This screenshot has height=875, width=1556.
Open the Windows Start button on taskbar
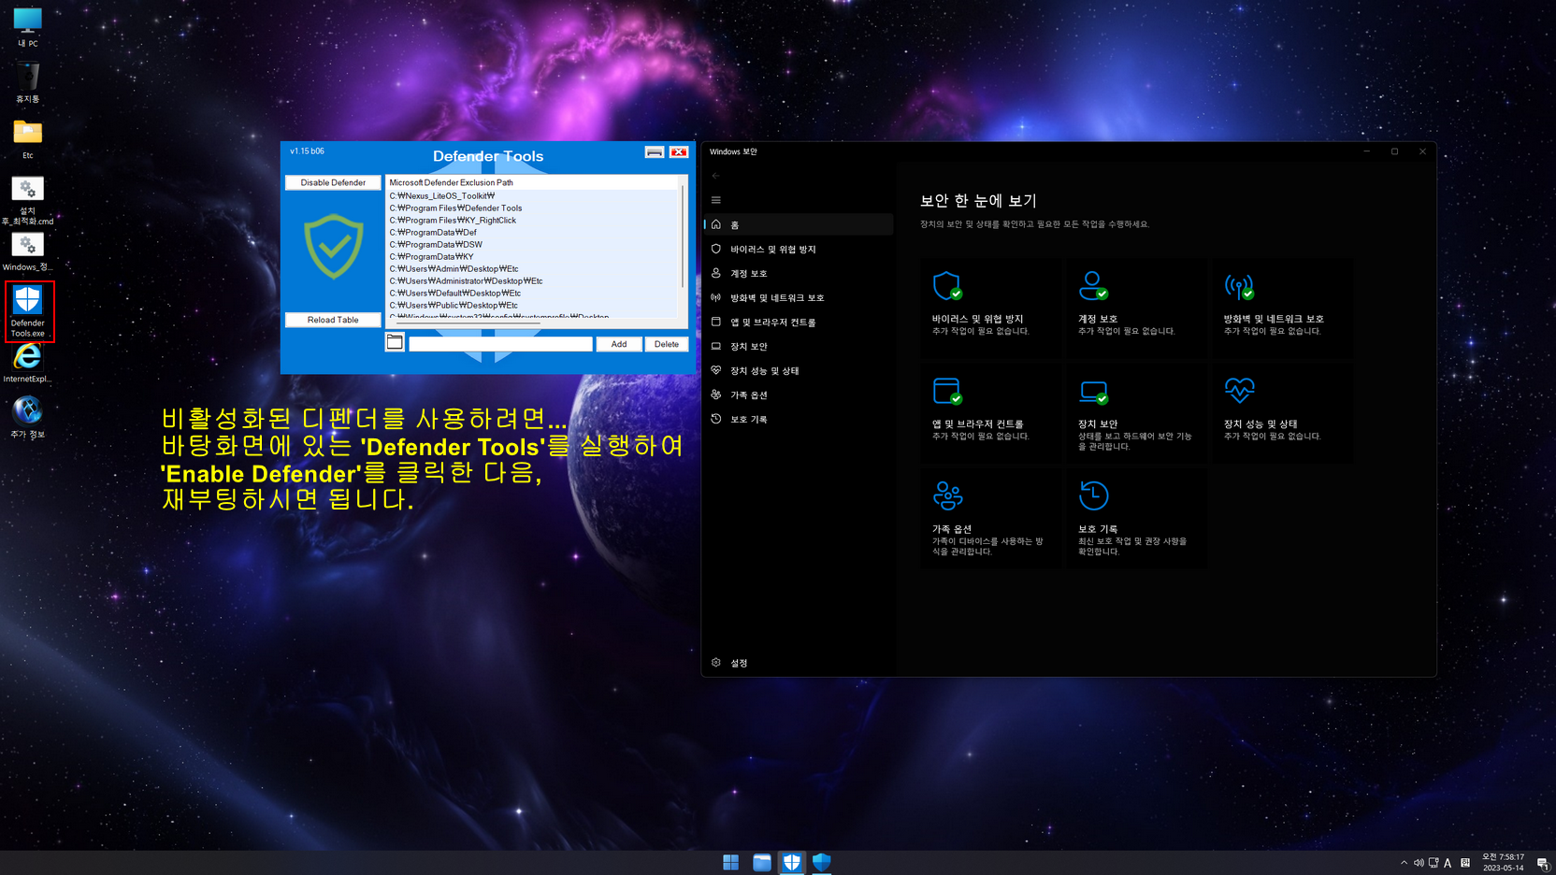click(x=731, y=862)
